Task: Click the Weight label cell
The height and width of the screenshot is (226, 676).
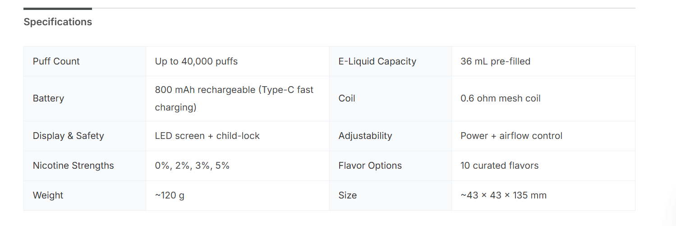Action: pyautogui.click(x=48, y=195)
